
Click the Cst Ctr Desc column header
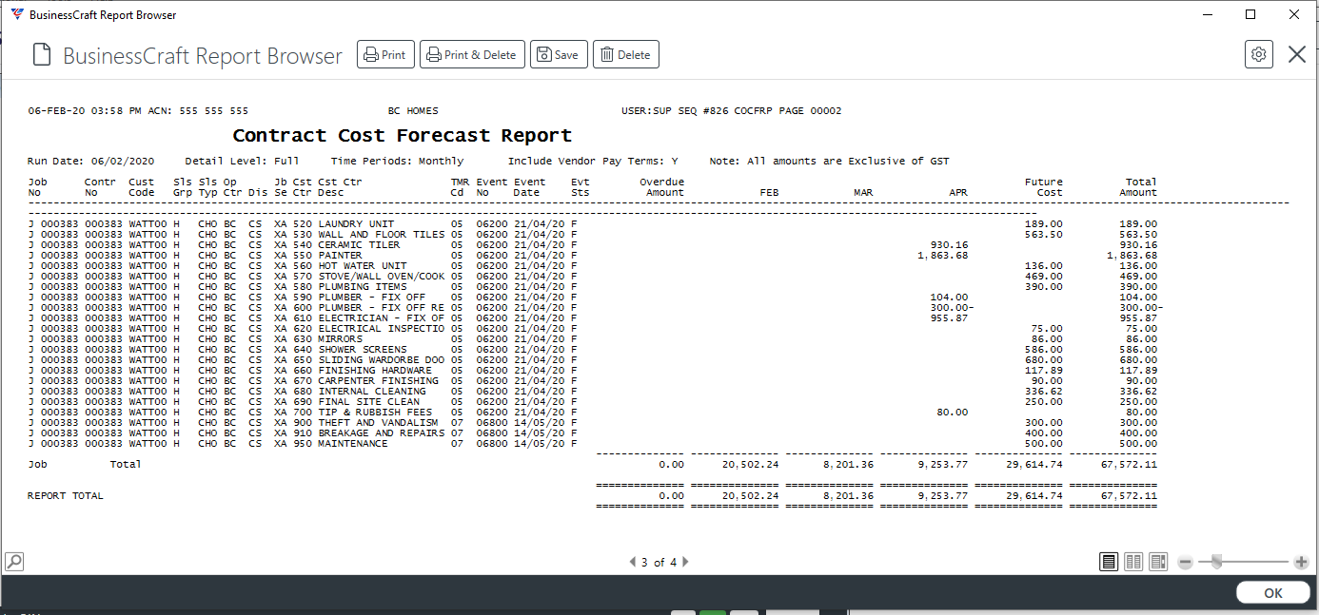pyautogui.click(x=340, y=187)
